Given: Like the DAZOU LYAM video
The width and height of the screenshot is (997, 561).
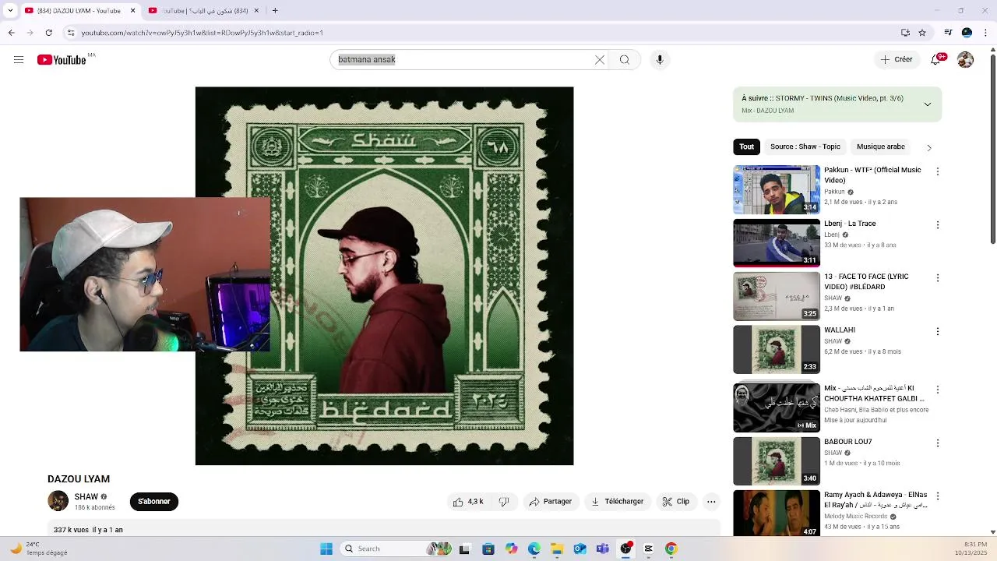Looking at the screenshot, I should click(x=470, y=502).
